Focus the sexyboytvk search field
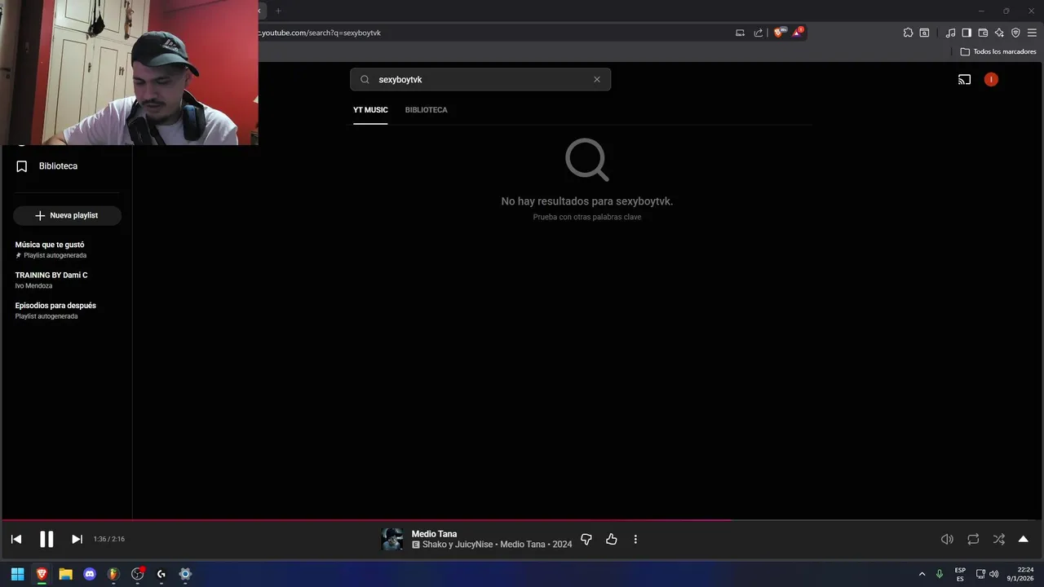1044x587 pixels. [x=481, y=79]
